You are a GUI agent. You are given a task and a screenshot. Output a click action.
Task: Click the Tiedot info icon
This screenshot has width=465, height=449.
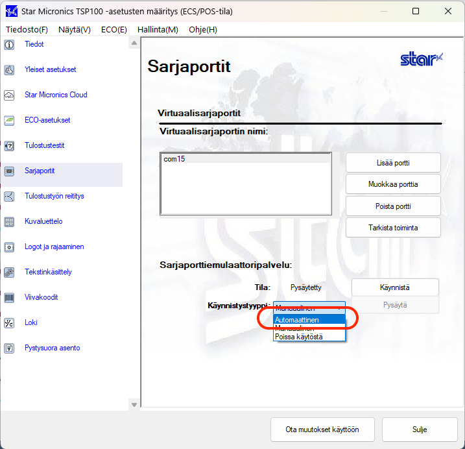[x=9, y=45]
